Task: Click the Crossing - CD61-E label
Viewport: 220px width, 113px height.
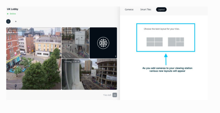Action: coord(72,62)
